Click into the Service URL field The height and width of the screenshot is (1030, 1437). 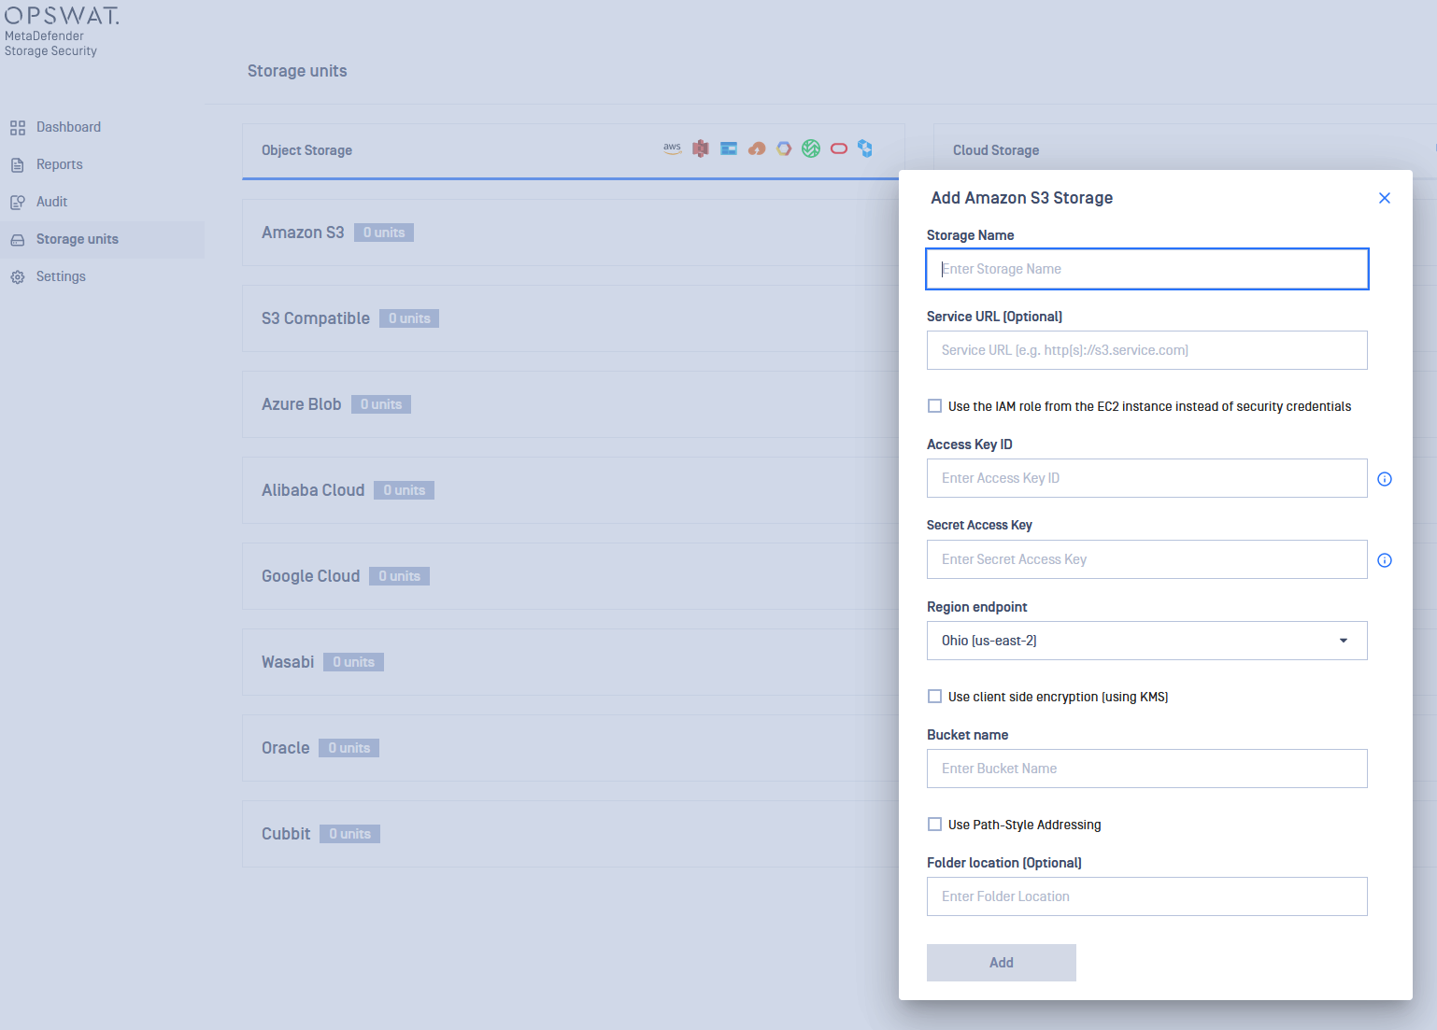(x=1147, y=350)
